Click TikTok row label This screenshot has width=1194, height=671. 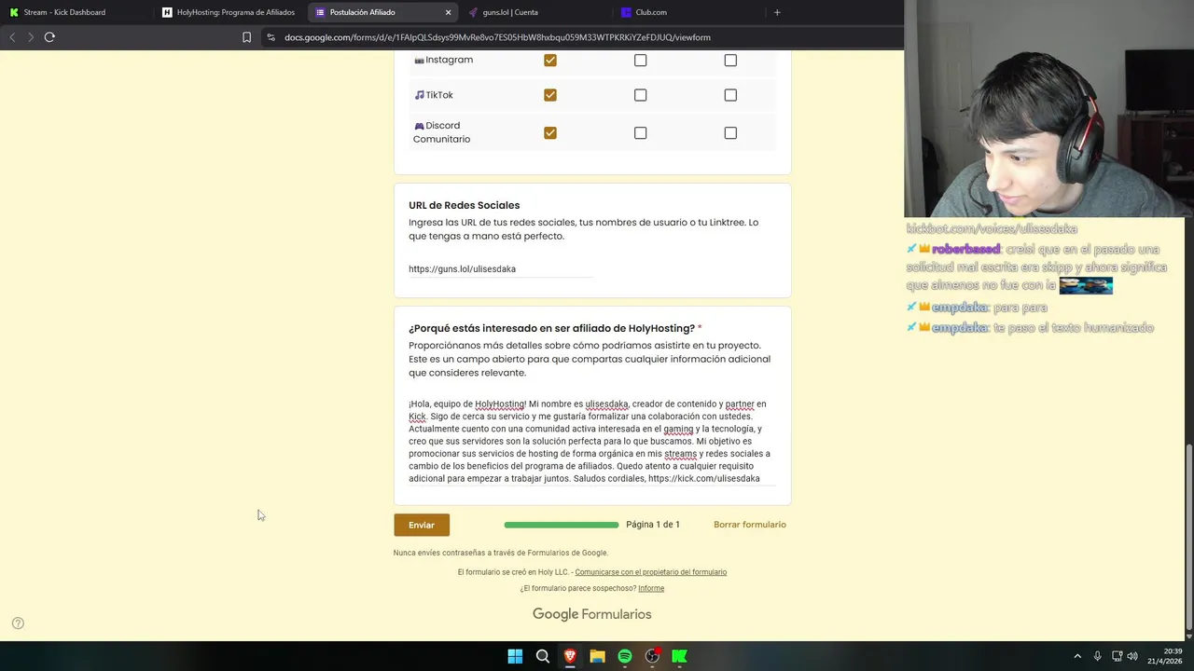click(434, 95)
